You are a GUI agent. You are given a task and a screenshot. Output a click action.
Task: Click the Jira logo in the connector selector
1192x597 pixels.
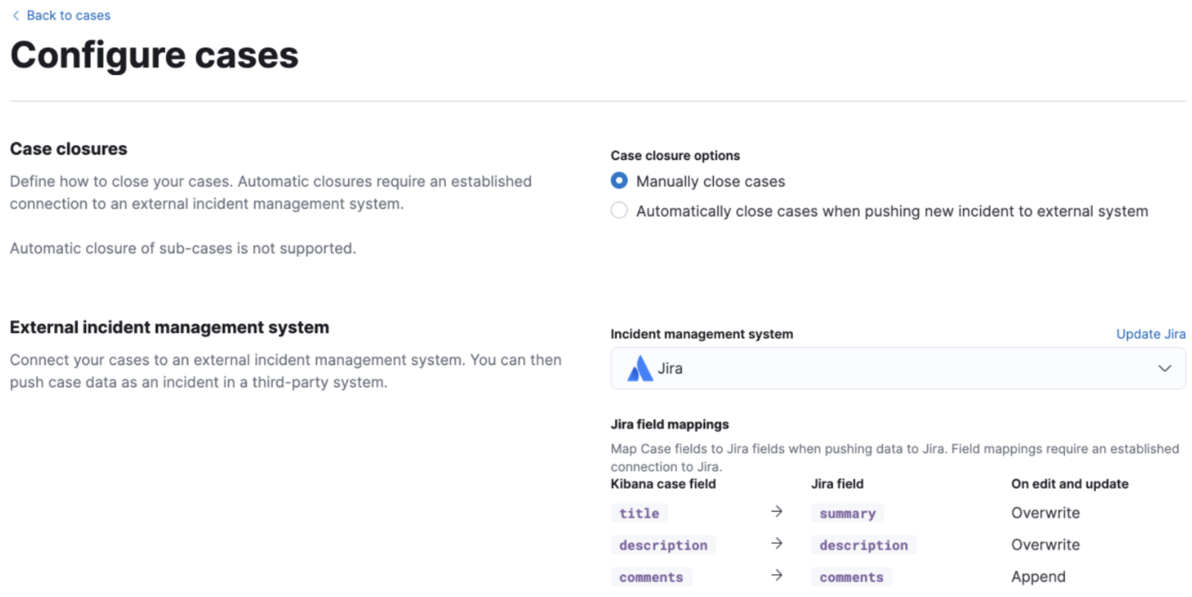pos(639,369)
